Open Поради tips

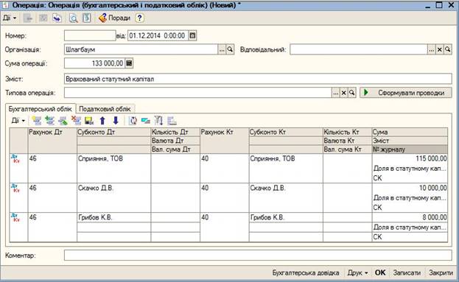(114, 18)
